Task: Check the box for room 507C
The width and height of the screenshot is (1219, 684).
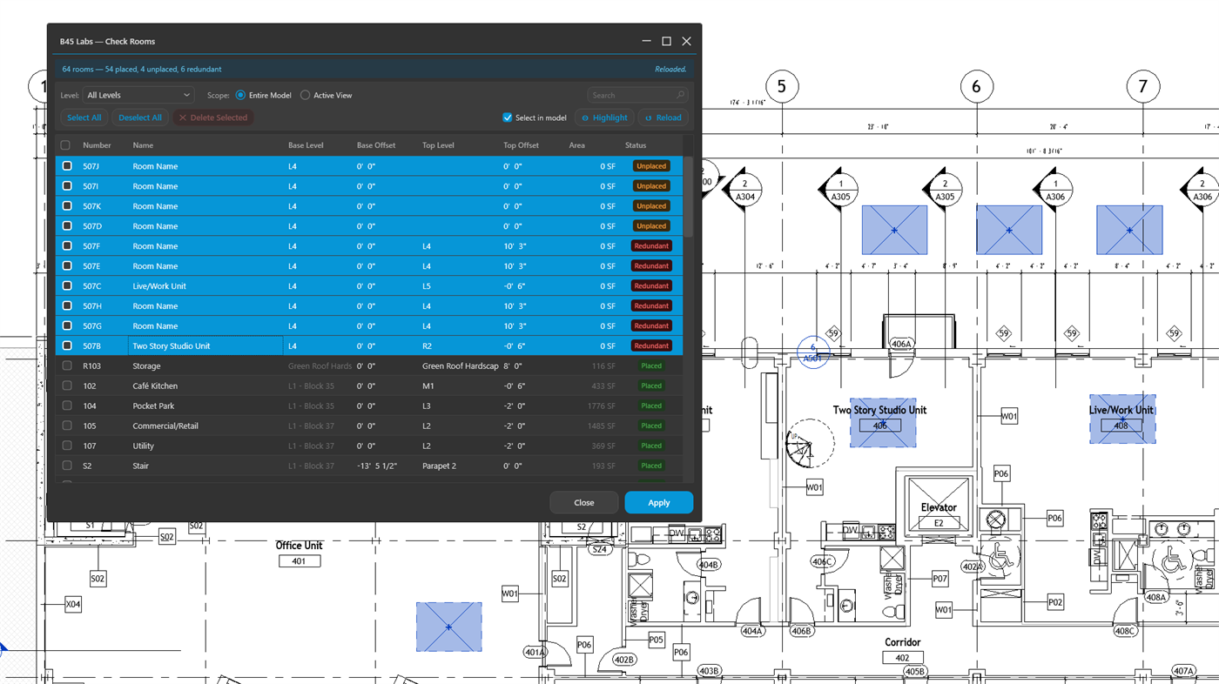Action: pyautogui.click(x=67, y=286)
